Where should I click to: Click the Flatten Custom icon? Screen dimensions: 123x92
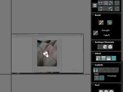pos(116,70)
